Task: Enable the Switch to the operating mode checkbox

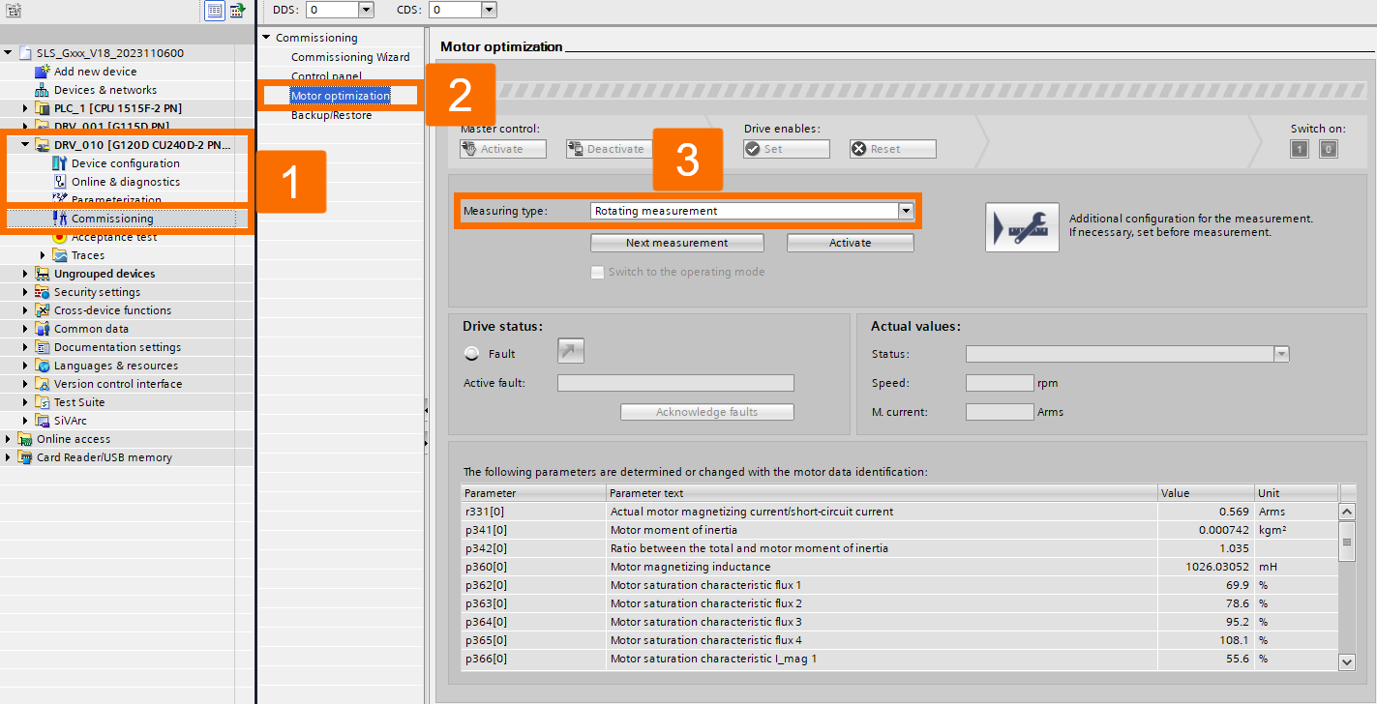Action: point(597,272)
